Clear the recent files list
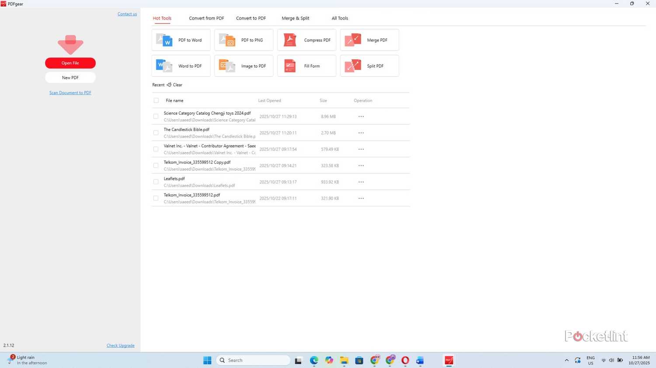 click(x=175, y=85)
